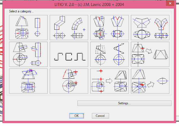Pick the Y-branch trousers piece category
The width and height of the screenshot is (179, 126).
tap(150, 27)
